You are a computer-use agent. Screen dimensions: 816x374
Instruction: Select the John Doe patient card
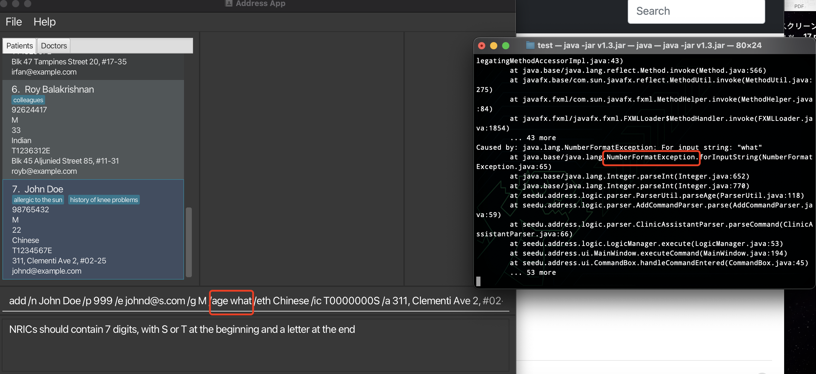tap(93, 229)
